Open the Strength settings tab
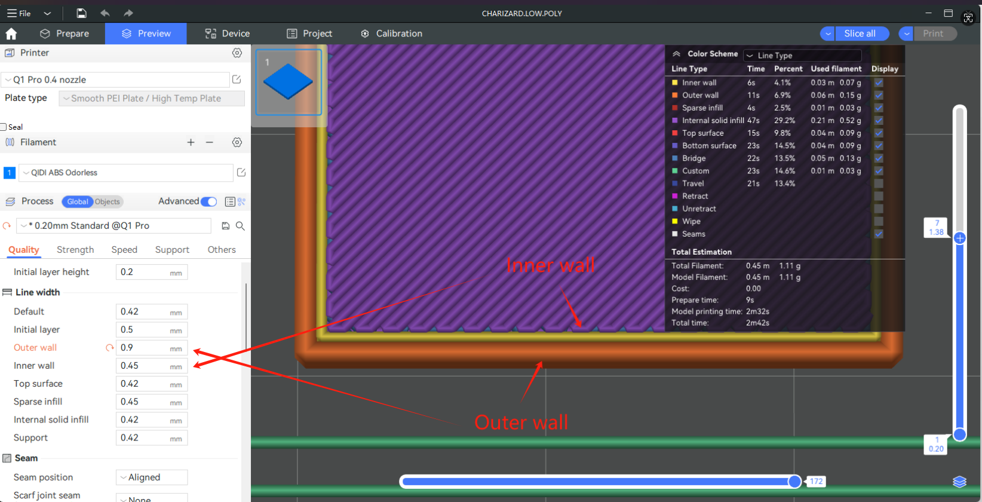The height and width of the screenshot is (502, 982). tap(75, 250)
